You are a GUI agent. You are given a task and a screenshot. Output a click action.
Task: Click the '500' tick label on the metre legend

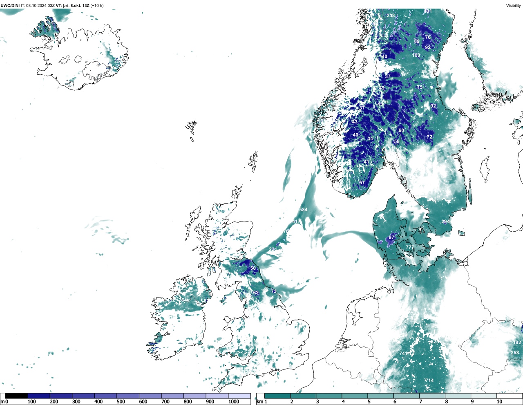121,402
